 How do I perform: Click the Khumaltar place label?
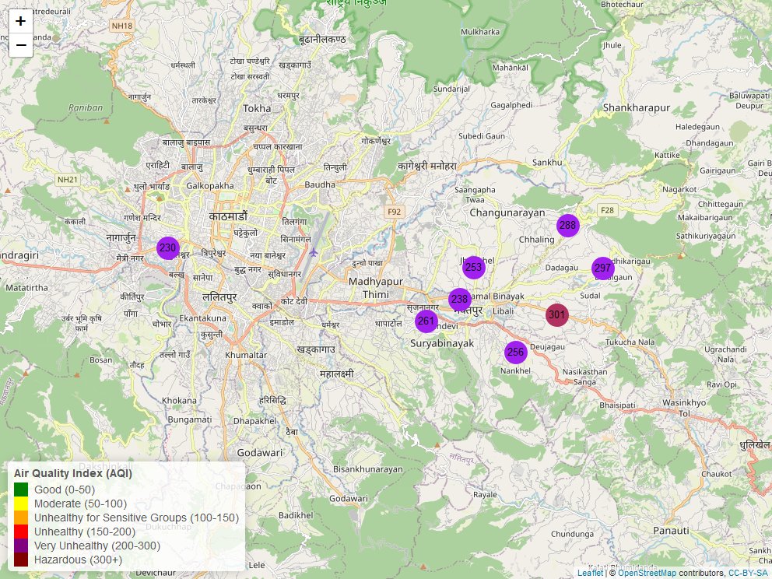pos(246,355)
